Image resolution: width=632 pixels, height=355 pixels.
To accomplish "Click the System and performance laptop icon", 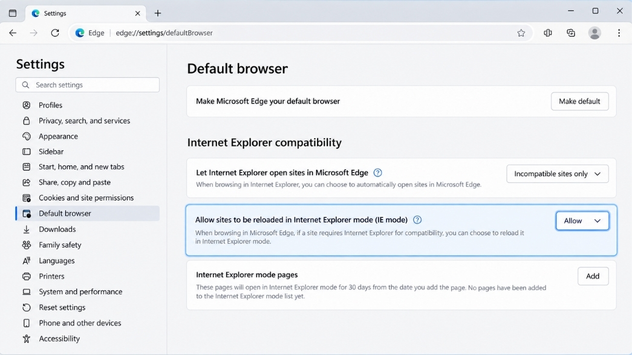I will click(27, 292).
